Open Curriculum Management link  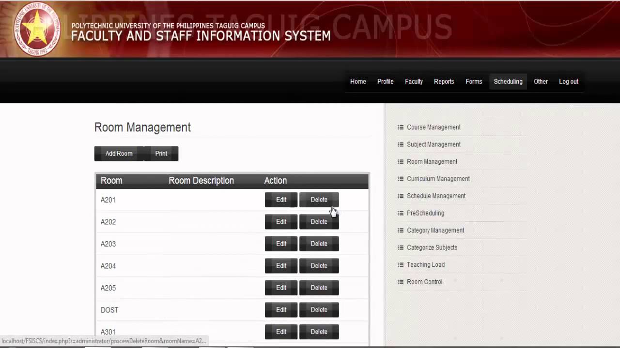pos(438,179)
